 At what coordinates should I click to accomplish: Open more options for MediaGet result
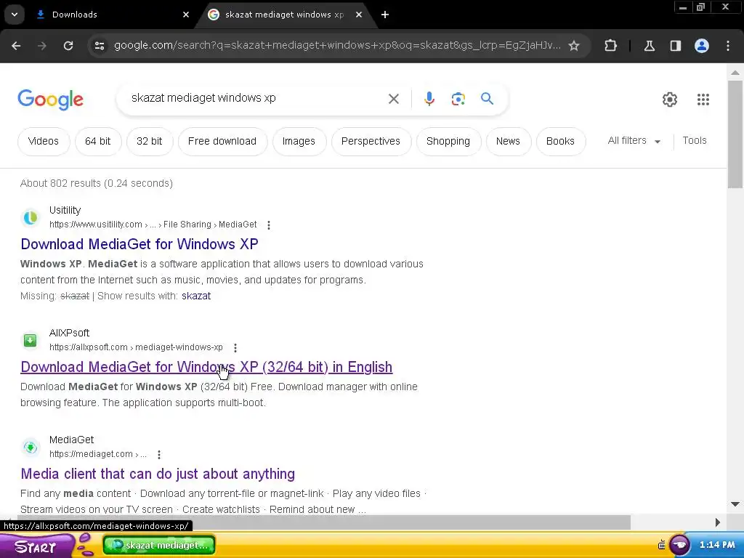[x=159, y=455]
